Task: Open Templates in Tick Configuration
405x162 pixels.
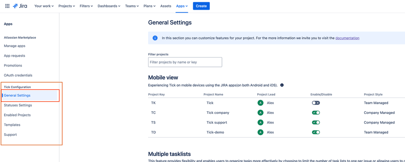Action: click(x=12, y=125)
